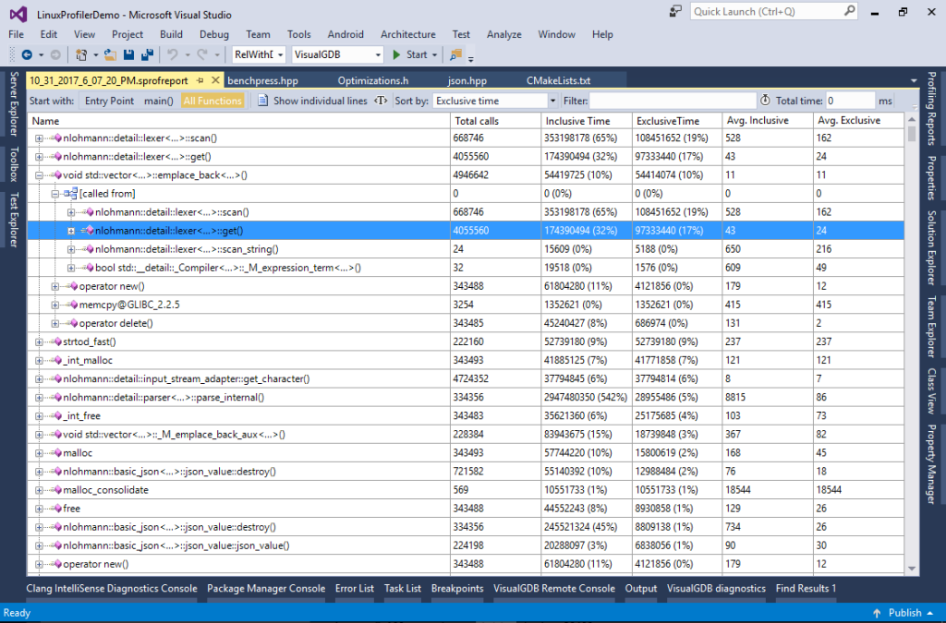Enable the Entry Point view
The height and width of the screenshot is (623, 946).
point(109,100)
